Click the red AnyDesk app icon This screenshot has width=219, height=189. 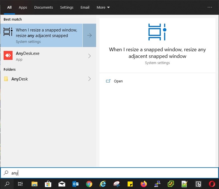[x=8, y=55]
